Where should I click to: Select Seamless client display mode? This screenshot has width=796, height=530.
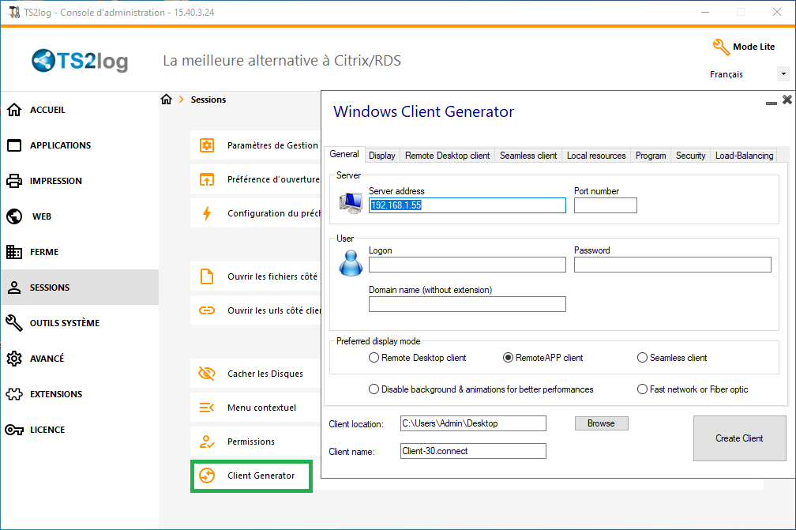[x=642, y=358]
